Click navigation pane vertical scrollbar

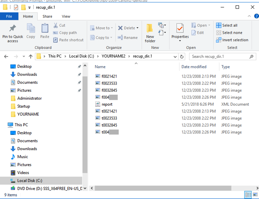(x=85, y=125)
